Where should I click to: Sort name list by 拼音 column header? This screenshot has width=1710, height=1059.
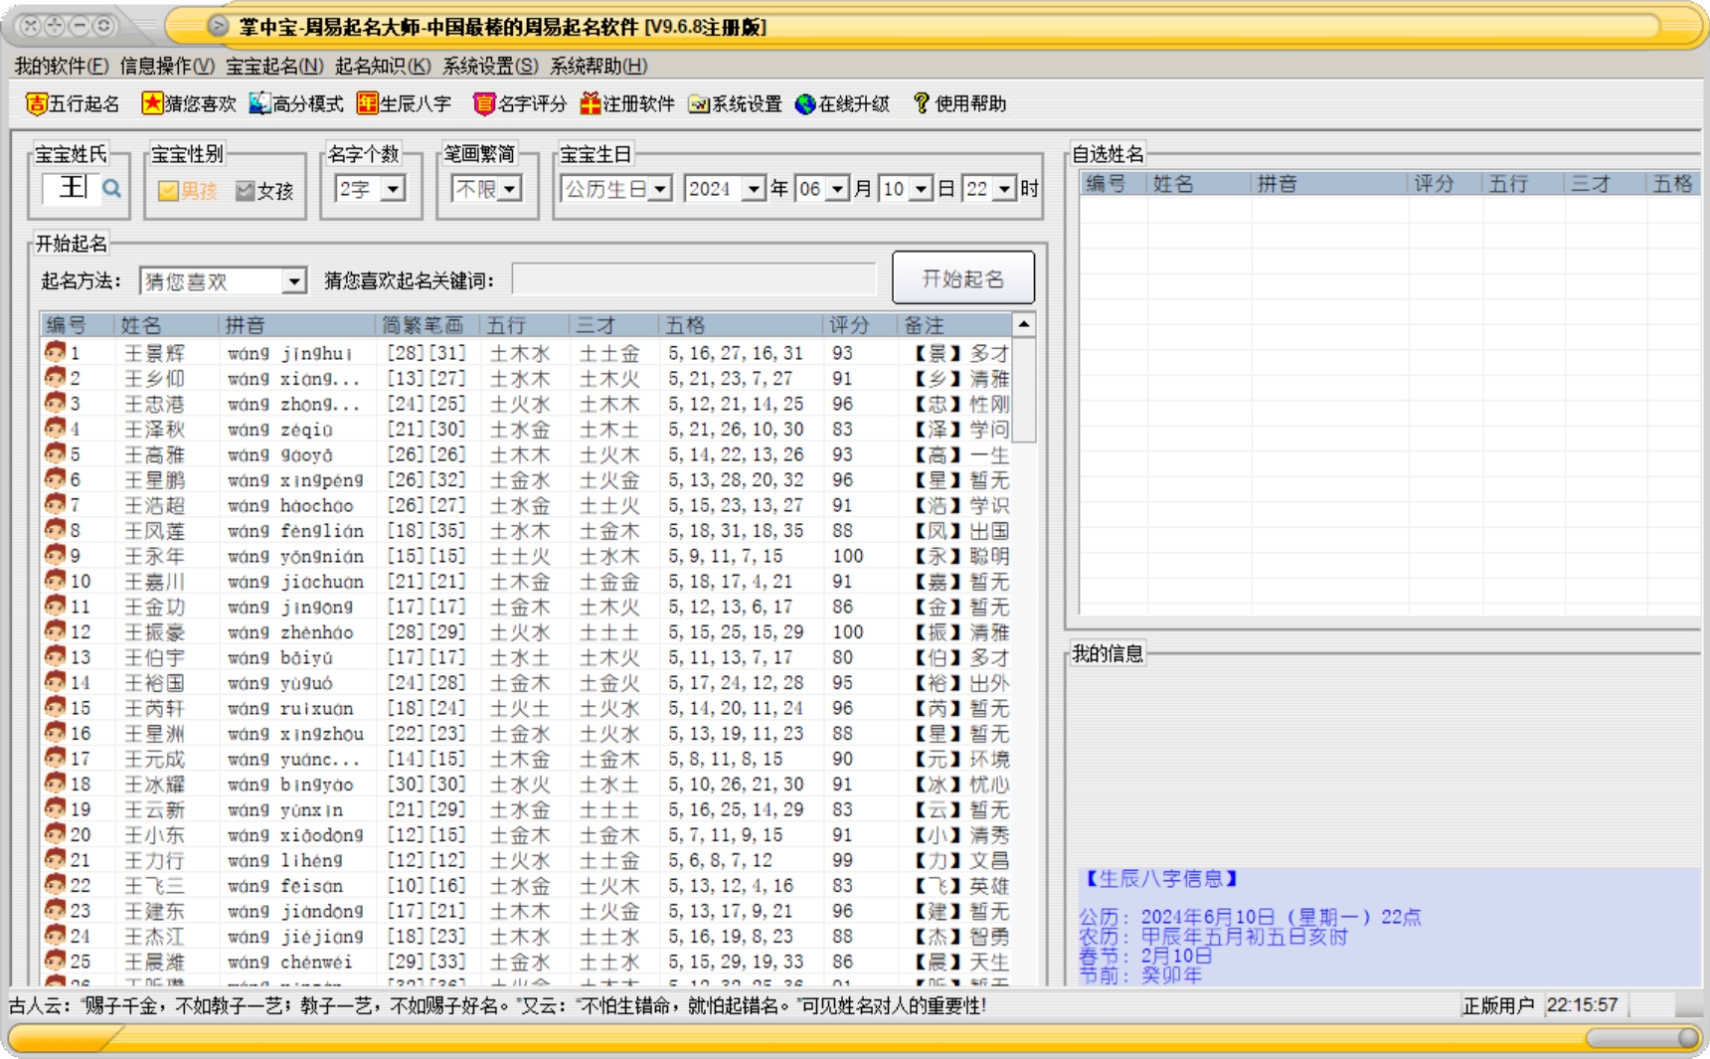(x=296, y=325)
